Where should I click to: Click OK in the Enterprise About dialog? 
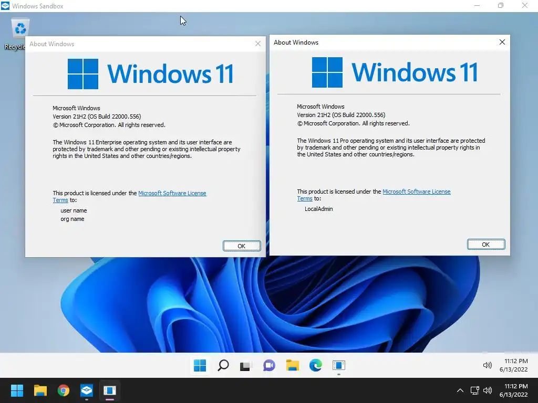(242, 246)
